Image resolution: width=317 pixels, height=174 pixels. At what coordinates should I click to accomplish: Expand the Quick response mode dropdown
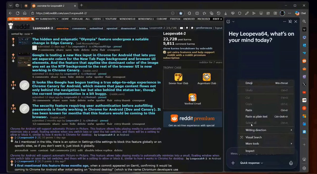[251, 163]
